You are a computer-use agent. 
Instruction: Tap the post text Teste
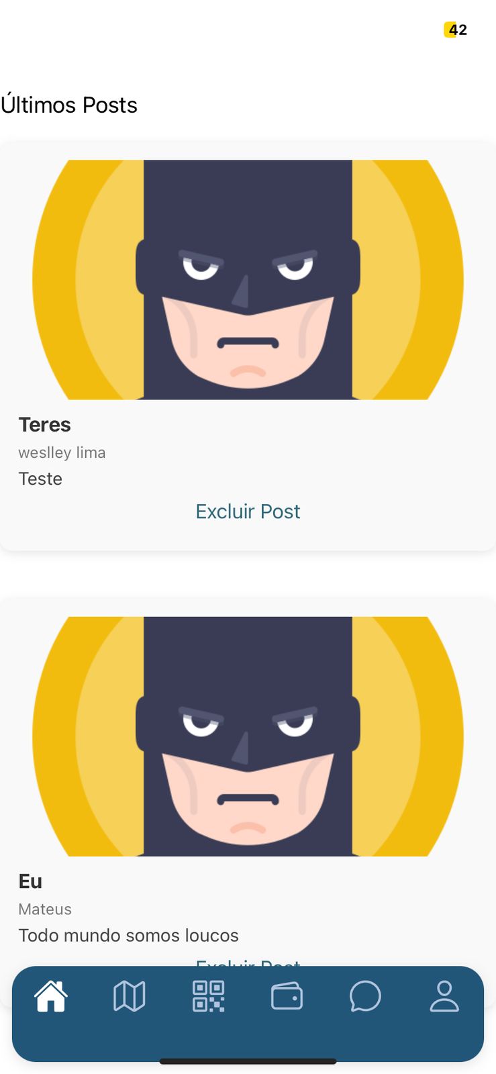coord(40,479)
